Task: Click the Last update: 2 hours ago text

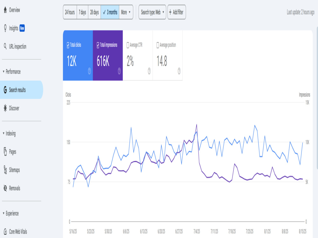Action: click(301, 12)
